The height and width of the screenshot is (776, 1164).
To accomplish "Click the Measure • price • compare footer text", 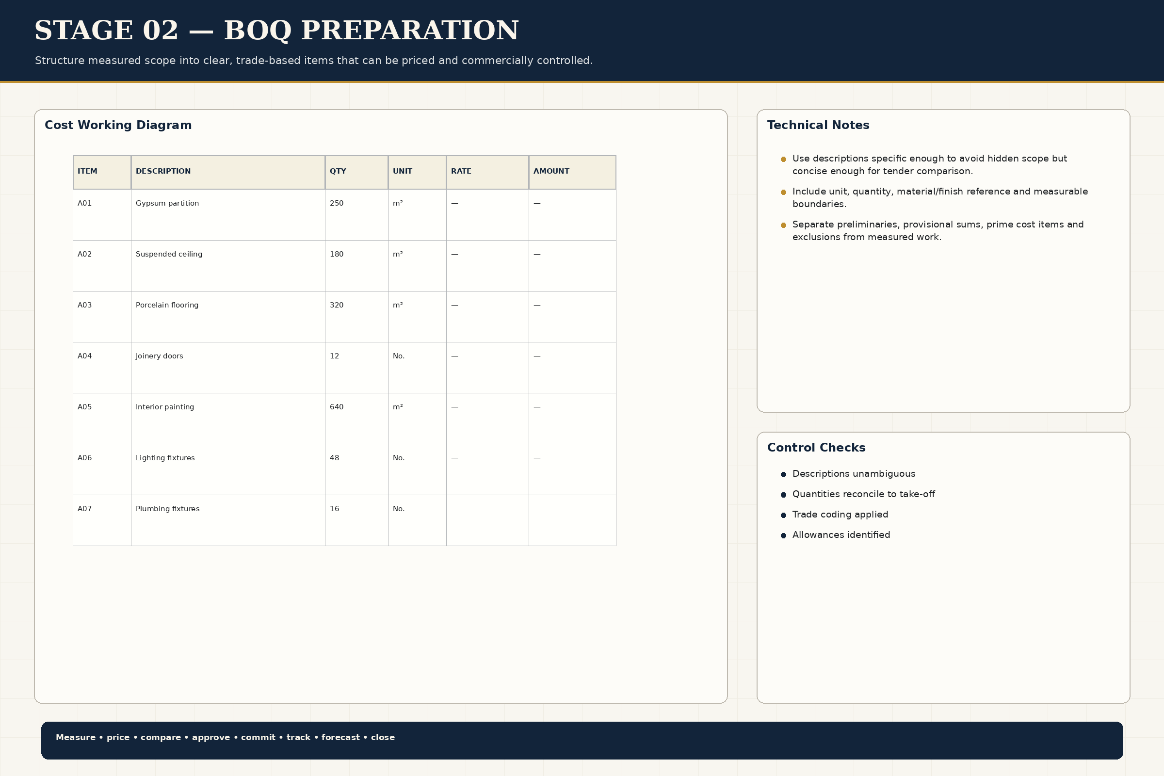I will click(x=225, y=737).
